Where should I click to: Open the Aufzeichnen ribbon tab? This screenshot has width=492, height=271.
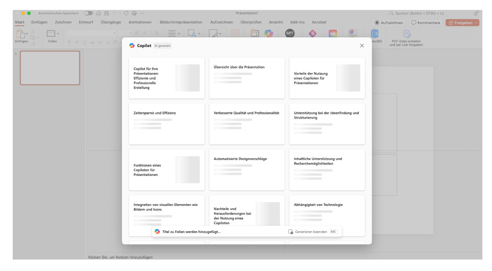coord(221,22)
